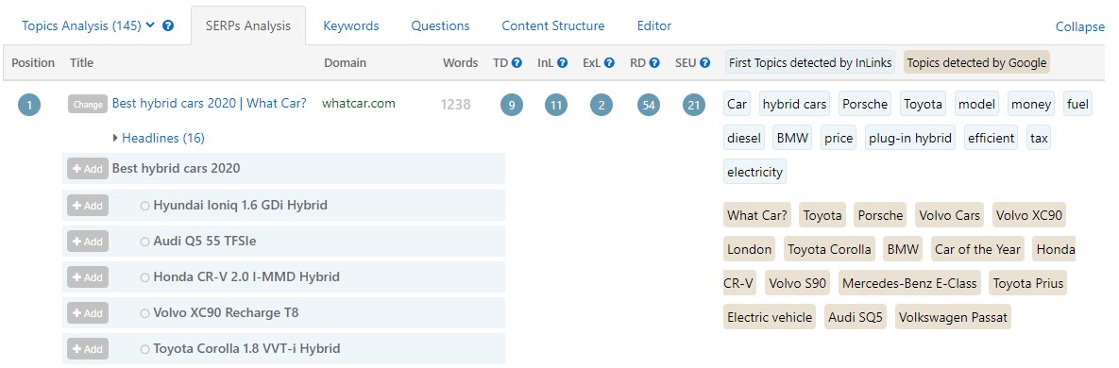Image resolution: width=1119 pixels, height=368 pixels.
Task: Click the What Car? Google topic tag
Action: pyautogui.click(x=757, y=215)
